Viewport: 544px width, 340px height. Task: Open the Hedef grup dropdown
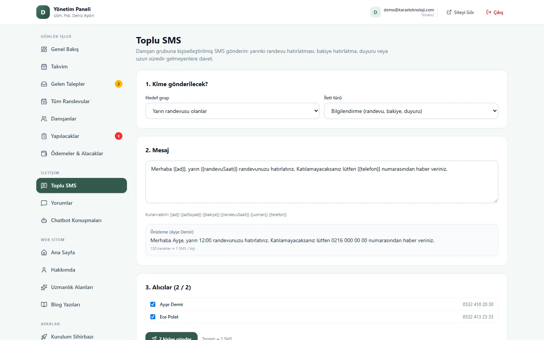point(232,111)
